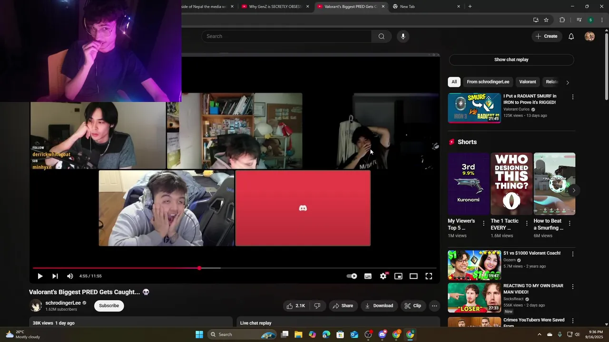Like the video with thumbs up

click(x=295, y=306)
